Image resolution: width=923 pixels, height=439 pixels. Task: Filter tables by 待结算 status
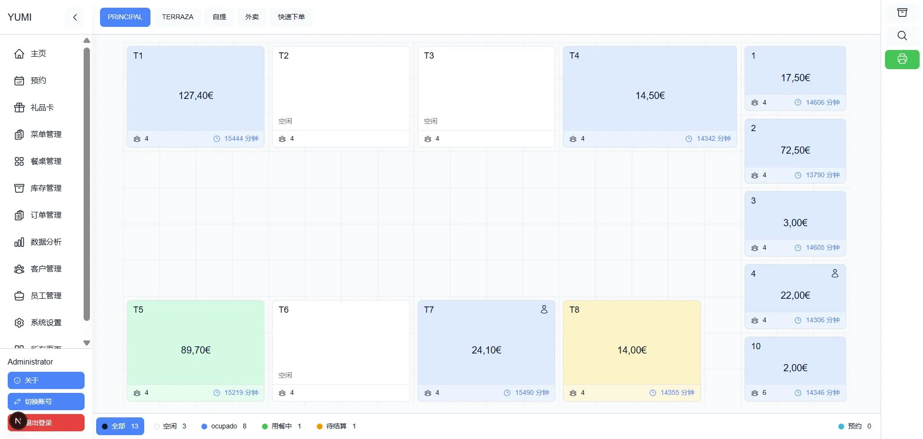pyautogui.click(x=337, y=427)
